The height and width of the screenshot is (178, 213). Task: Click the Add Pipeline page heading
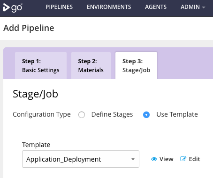click(x=29, y=28)
